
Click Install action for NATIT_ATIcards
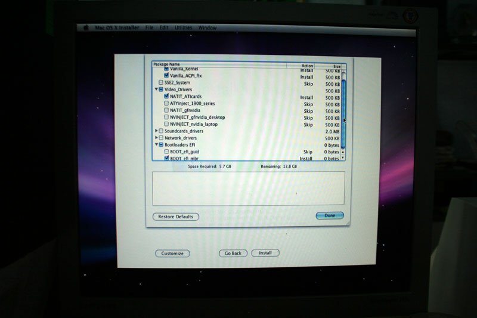coord(306,97)
